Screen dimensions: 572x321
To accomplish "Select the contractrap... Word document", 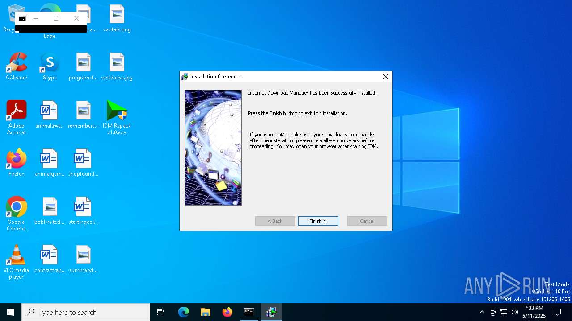I will click(x=50, y=259).
